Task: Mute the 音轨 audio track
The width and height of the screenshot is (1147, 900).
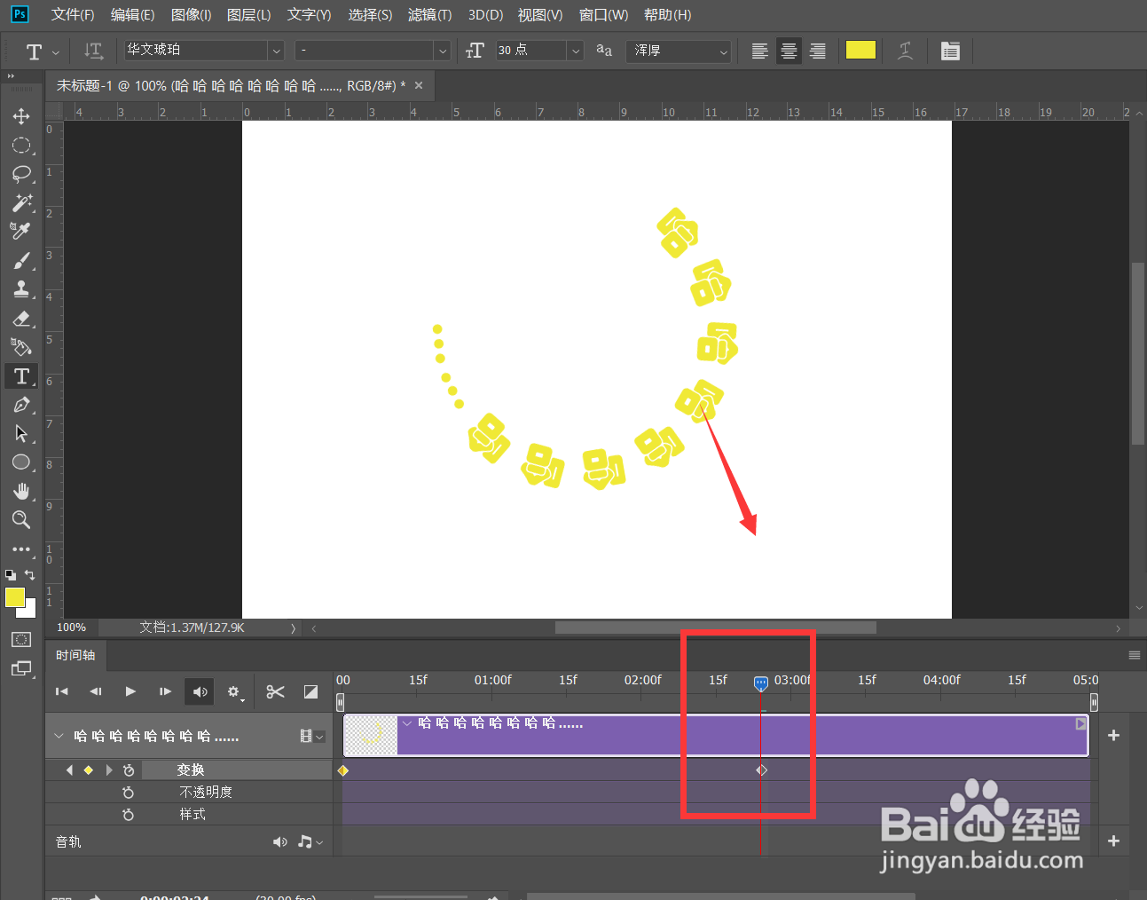Action: [x=279, y=841]
